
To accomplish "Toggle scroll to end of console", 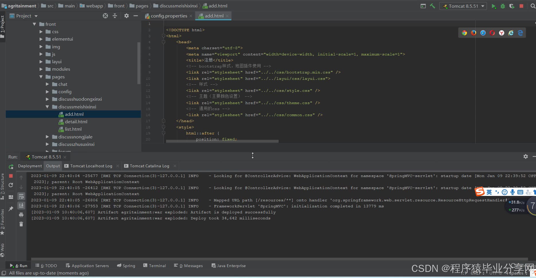I will point(21,205).
